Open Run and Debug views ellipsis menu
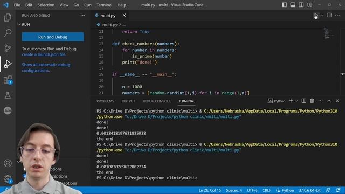Image resolution: width=345 pixels, height=194 pixels. pyautogui.click(x=82, y=16)
